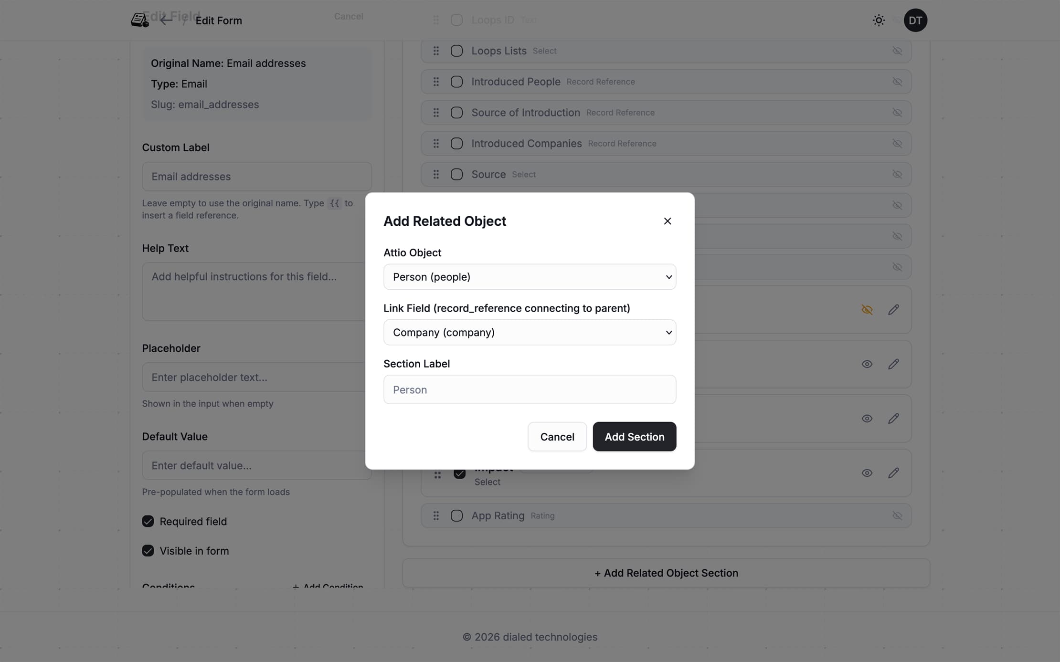Viewport: 1060px width, 662px height.
Task: Click the orange hidden-eye icon
Action: pyautogui.click(x=867, y=310)
